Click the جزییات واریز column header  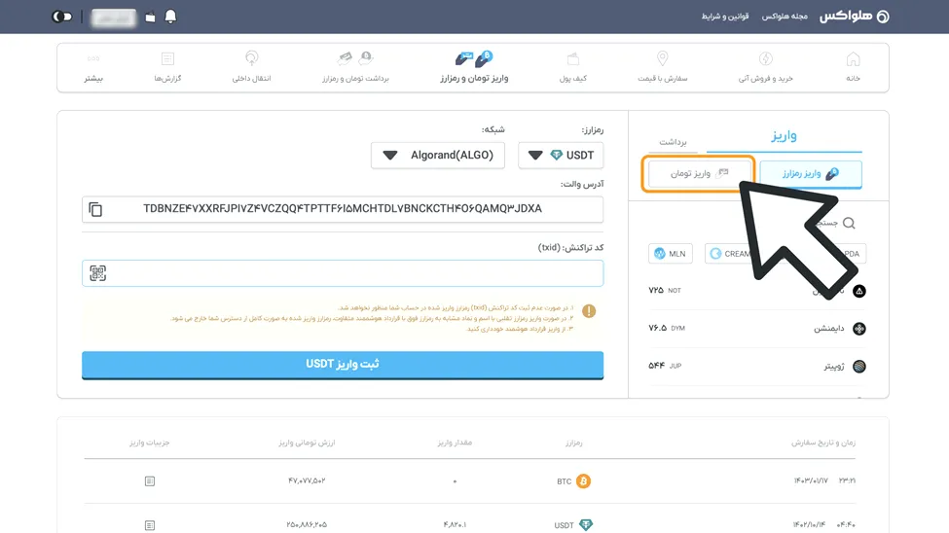pyautogui.click(x=150, y=443)
